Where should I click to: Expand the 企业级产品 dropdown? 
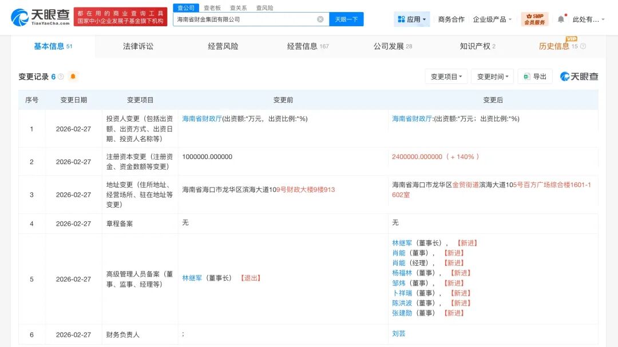pyautogui.click(x=491, y=19)
